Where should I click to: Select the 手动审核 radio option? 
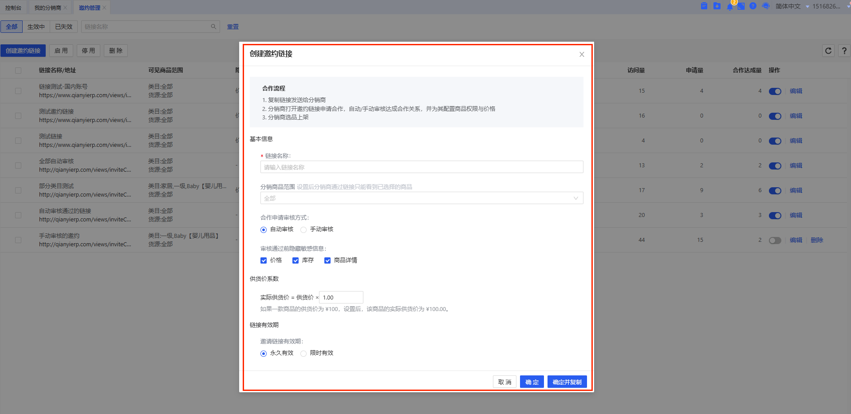303,229
